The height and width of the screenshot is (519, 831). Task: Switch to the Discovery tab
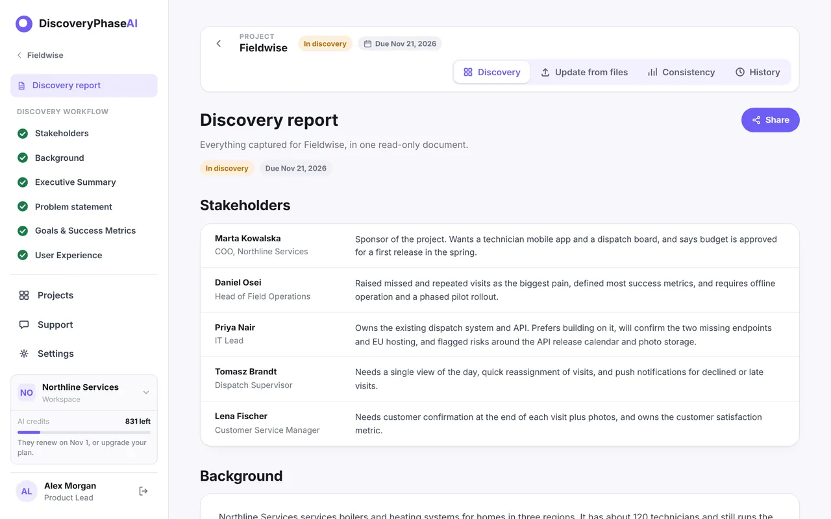click(492, 72)
